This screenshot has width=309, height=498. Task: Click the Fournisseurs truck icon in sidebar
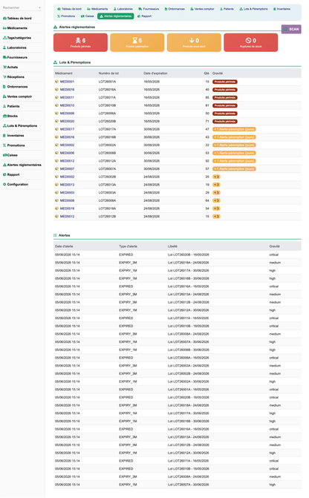[x=4, y=57]
